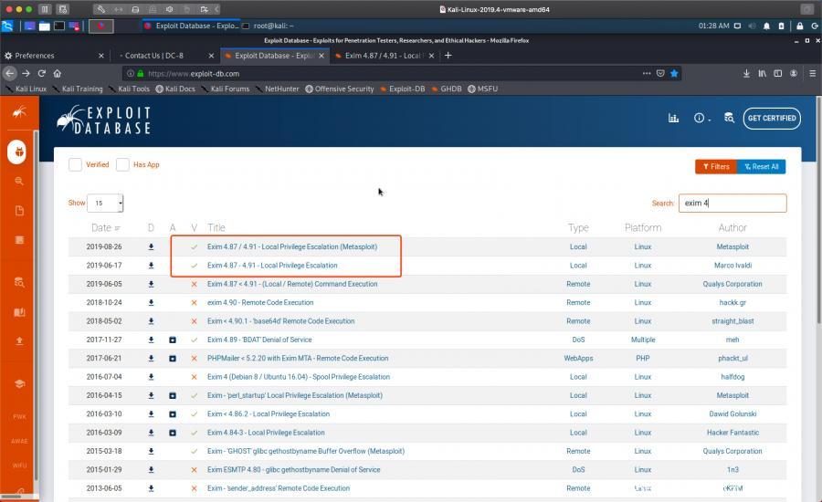Open Exim 4.87 < 4.91 Command Execution link
The height and width of the screenshot is (502, 822).
click(292, 284)
